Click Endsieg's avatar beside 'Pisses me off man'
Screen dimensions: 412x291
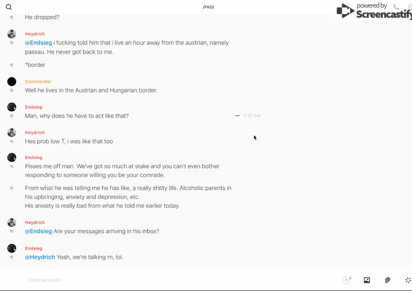(12, 158)
